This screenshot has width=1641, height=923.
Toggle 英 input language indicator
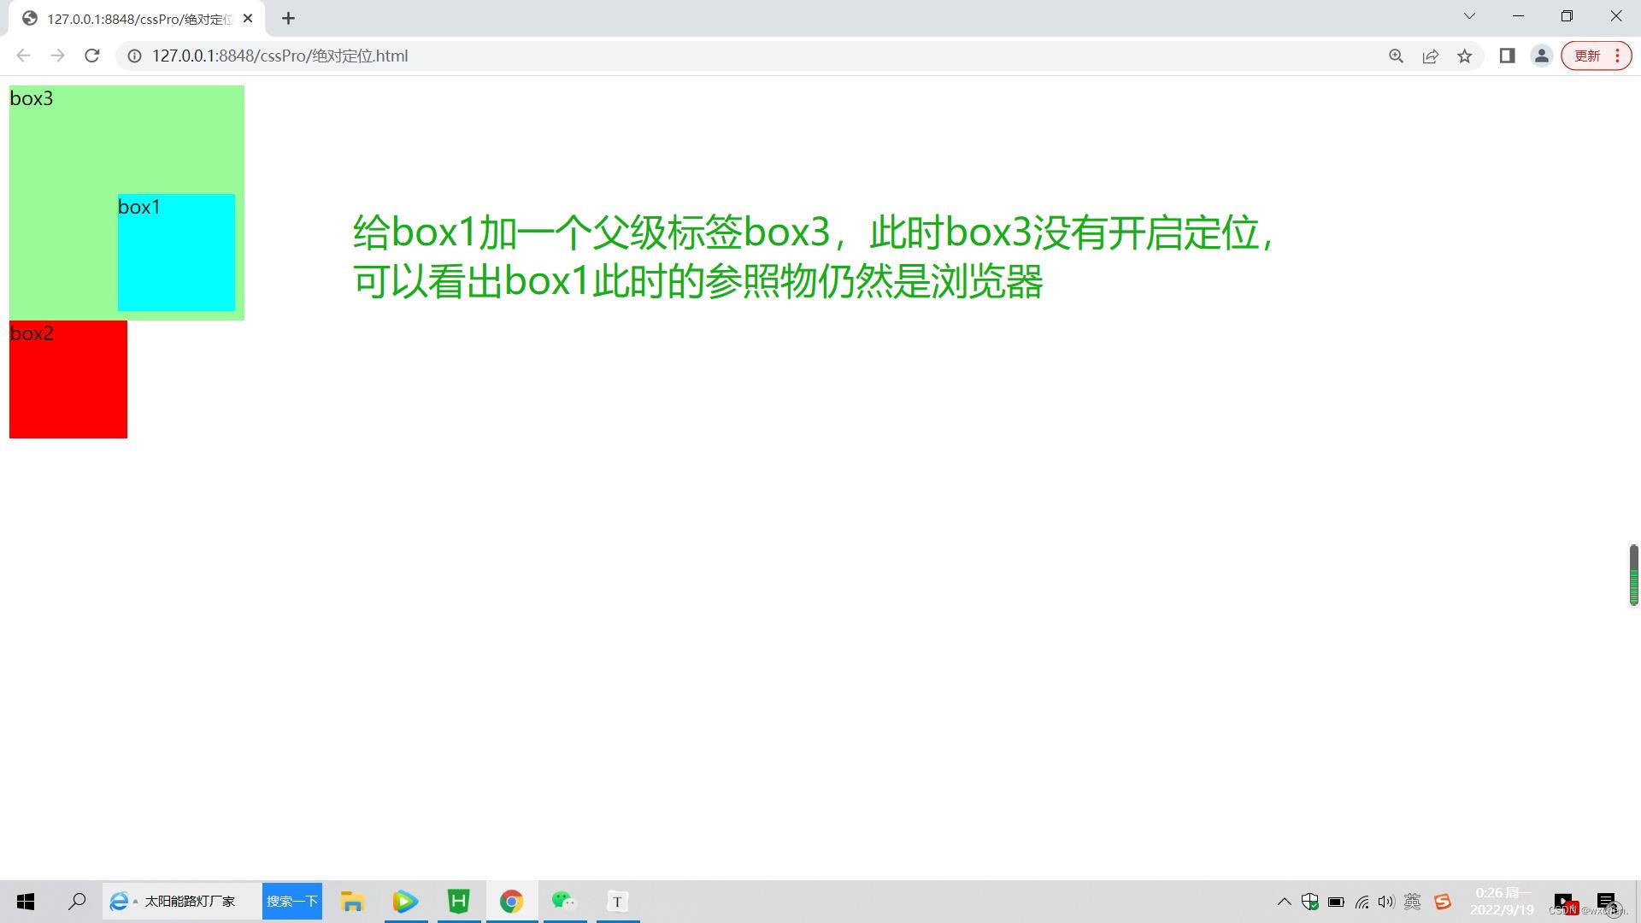tap(1412, 902)
